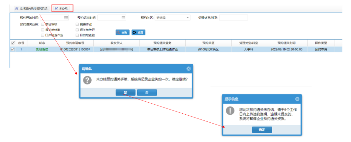Click 完成通关预约情况反馈 toolbar button
Viewport: 351px width, 142px height.
coord(31,9)
